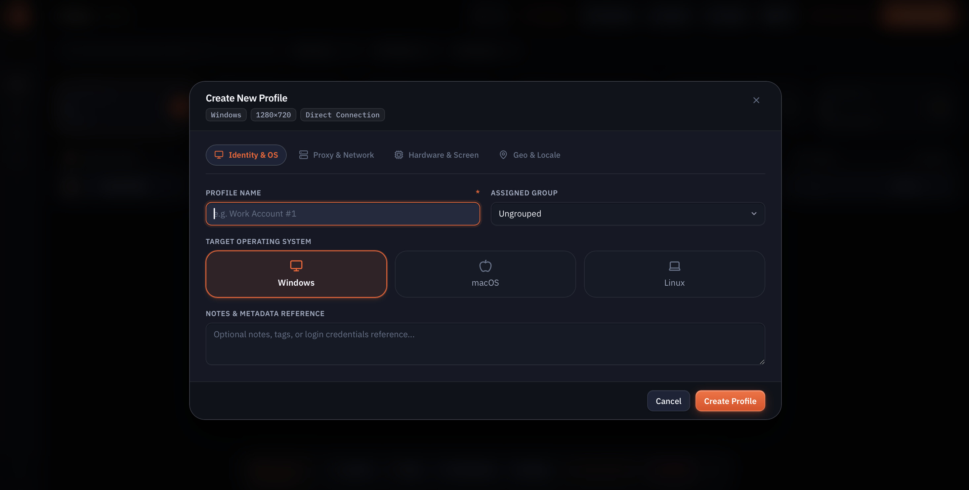
Task: Select Windows as target operating system
Action: click(296, 274)
